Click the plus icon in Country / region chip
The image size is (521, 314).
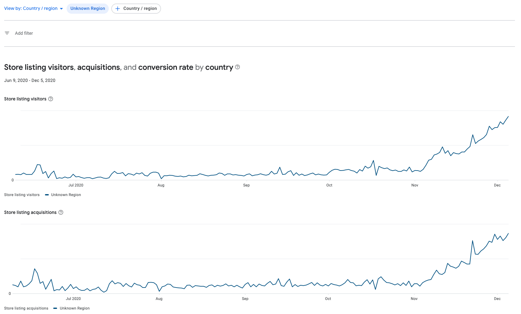pos(118,9)
